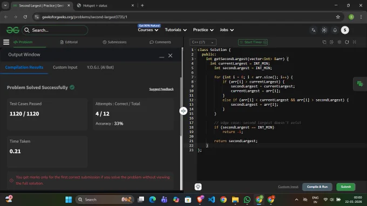Collapse code fold arrow on line 1
This screenshot has width=367, height=206.
click(x=195, y=50)
